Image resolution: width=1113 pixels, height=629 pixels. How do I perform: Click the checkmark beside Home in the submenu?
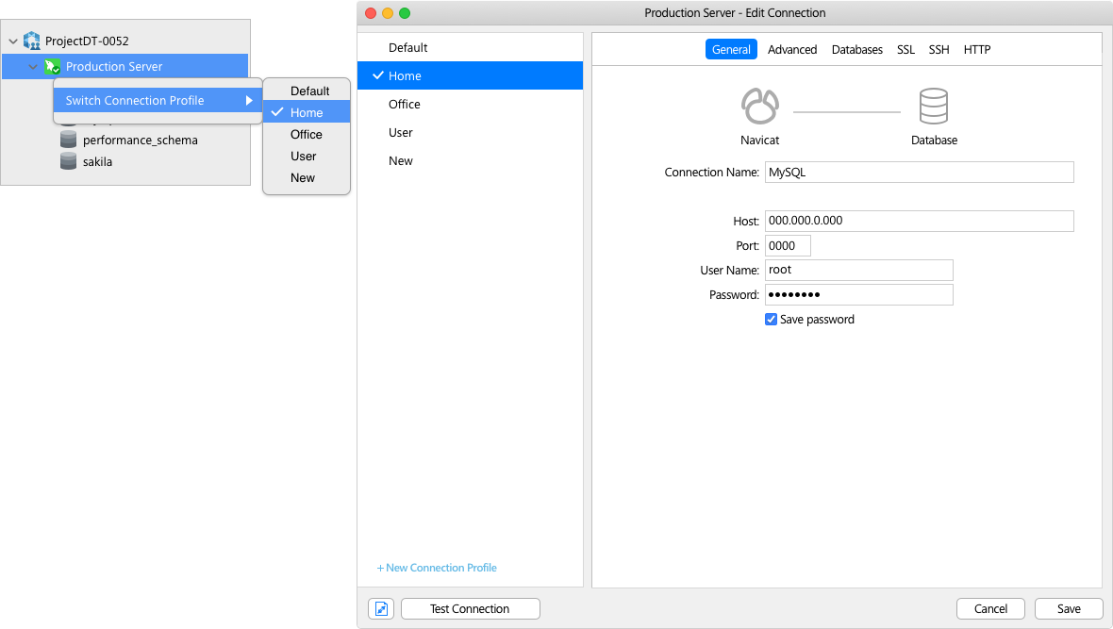pyautogui.click(x=277, y=111)
